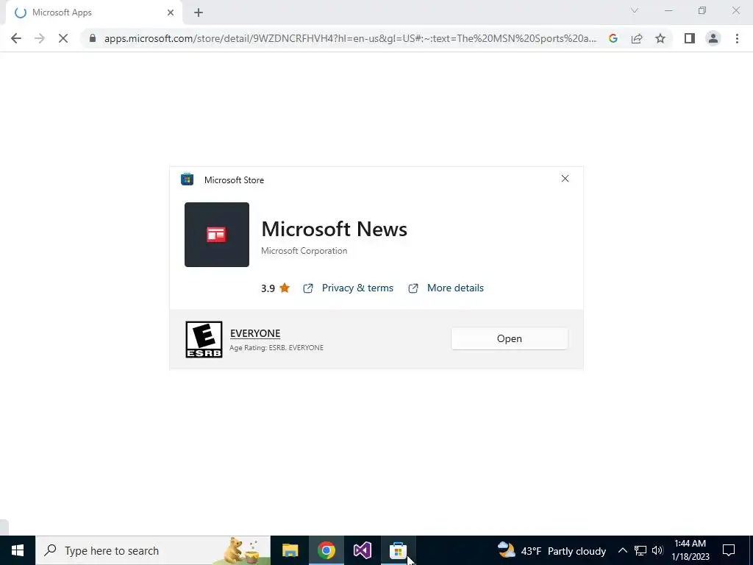
Task: Click the volume speaker tray icon
Action: [x=657, y=550]
